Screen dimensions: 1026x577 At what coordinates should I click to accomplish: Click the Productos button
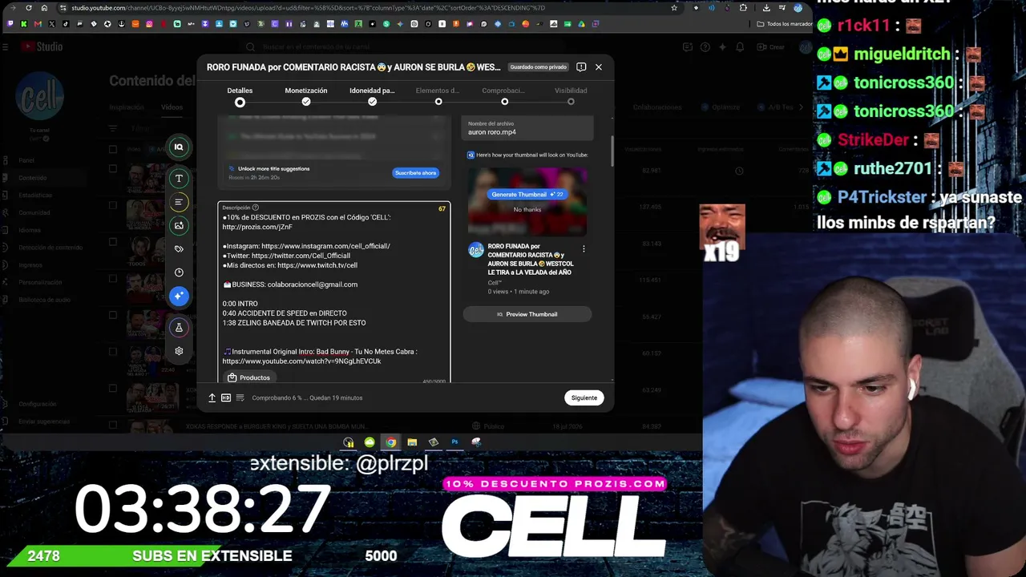tap(248, 377)
